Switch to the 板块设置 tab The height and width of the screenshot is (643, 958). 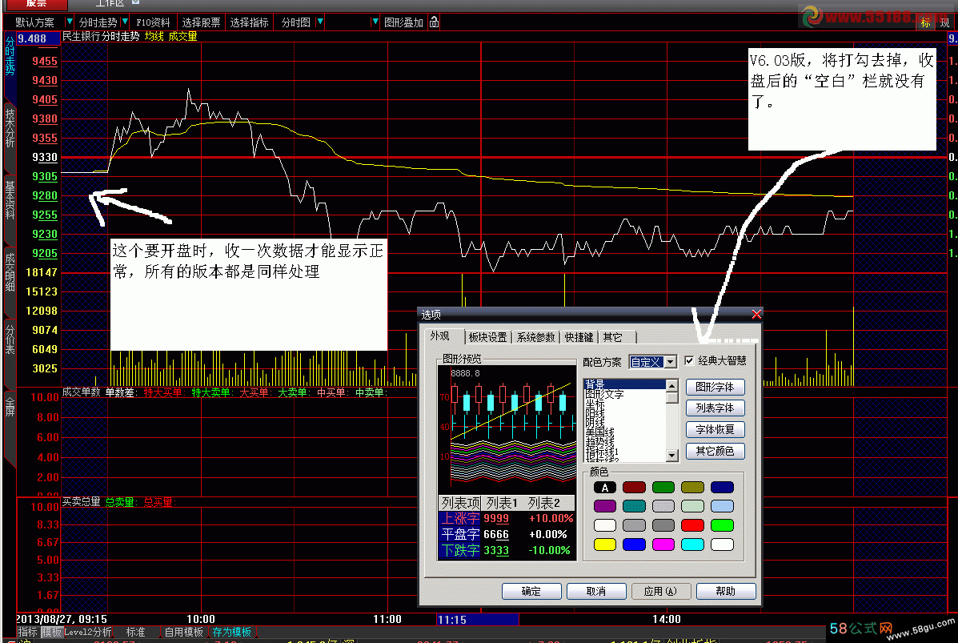487,337
